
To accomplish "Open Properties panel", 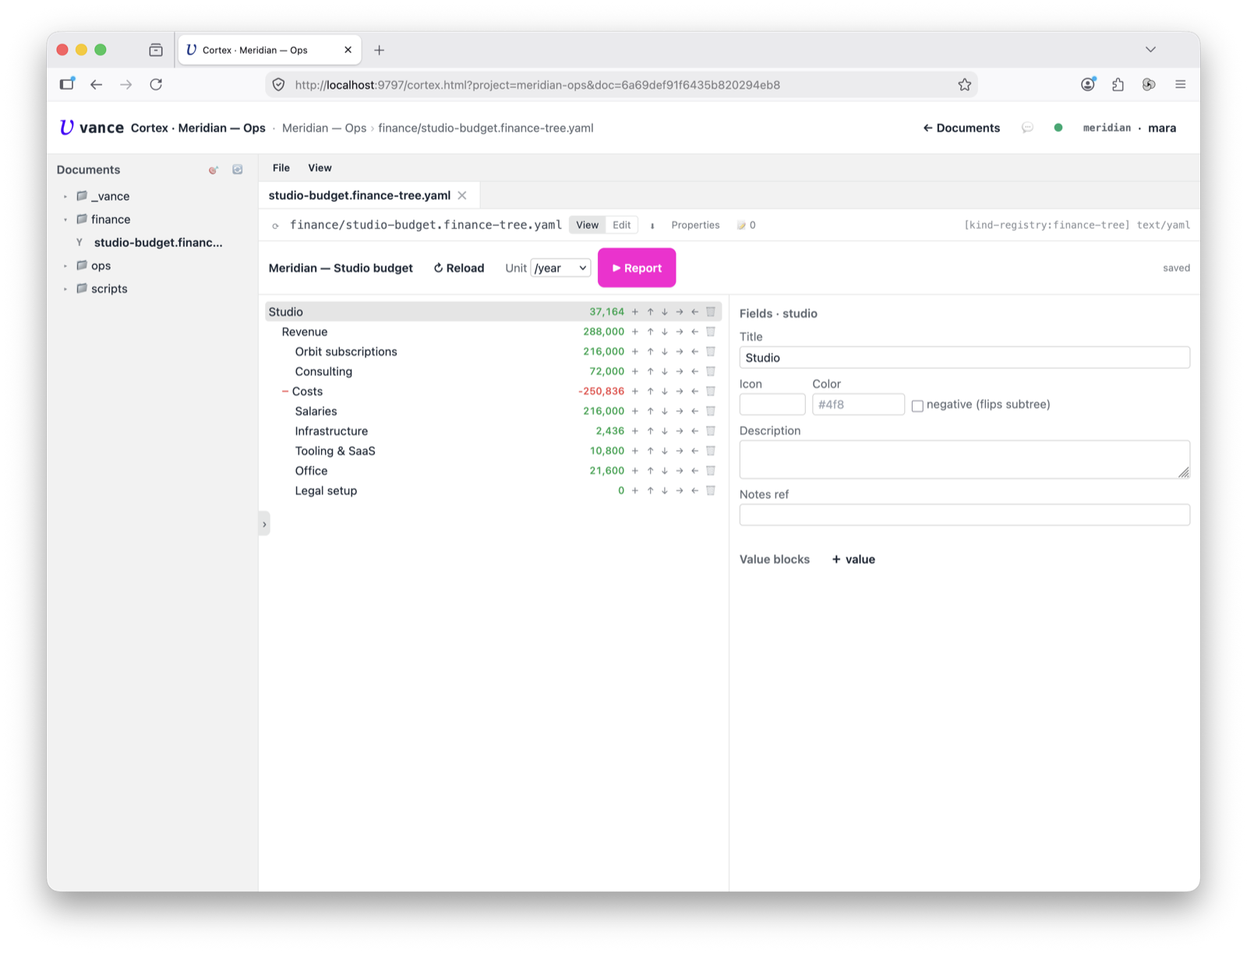I will click(695, 225).
